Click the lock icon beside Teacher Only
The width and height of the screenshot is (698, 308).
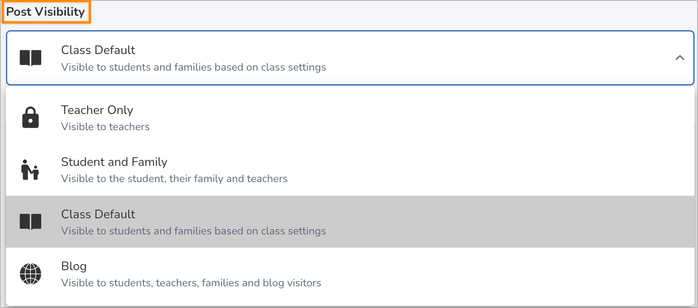click(31, 117)
